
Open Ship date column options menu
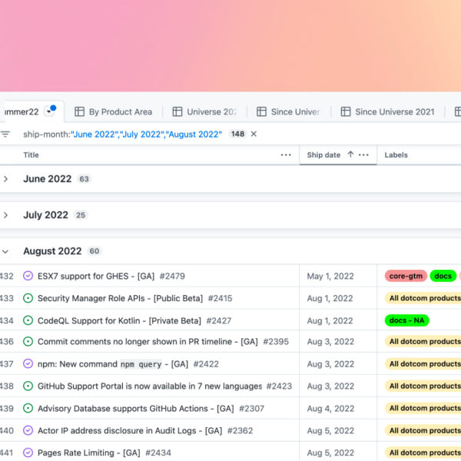coord(363,155)
